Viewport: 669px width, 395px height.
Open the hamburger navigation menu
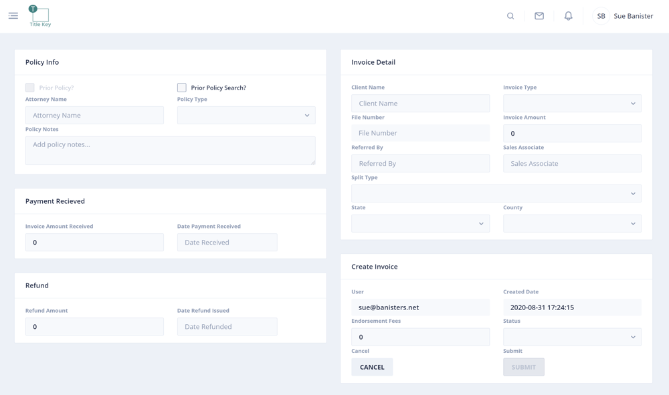click(x=13, y=16)
